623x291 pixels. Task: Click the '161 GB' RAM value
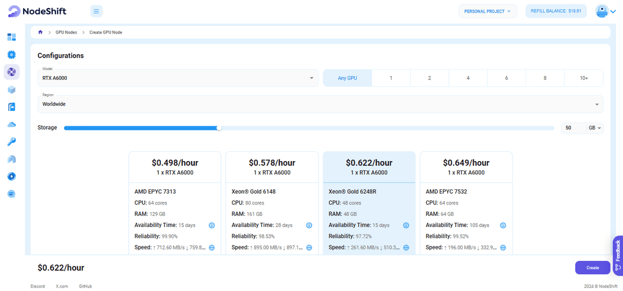(x=255, y=214)
